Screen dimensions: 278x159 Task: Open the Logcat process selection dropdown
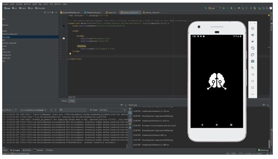pos(33,110)
